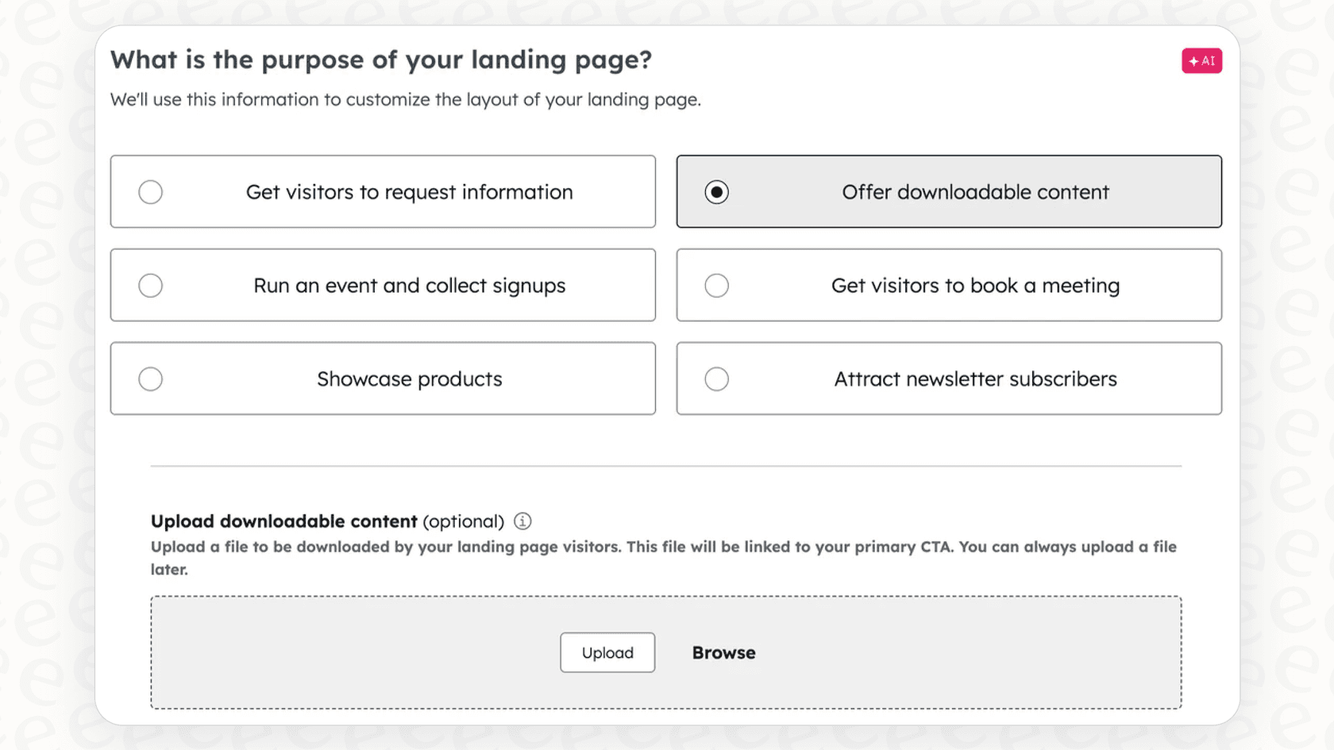This screenshot has width=1334, height=750.
Task: Click the pink AI badge
Action: pos(1201,60)
